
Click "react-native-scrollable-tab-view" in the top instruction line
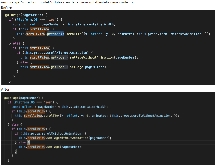91,2
